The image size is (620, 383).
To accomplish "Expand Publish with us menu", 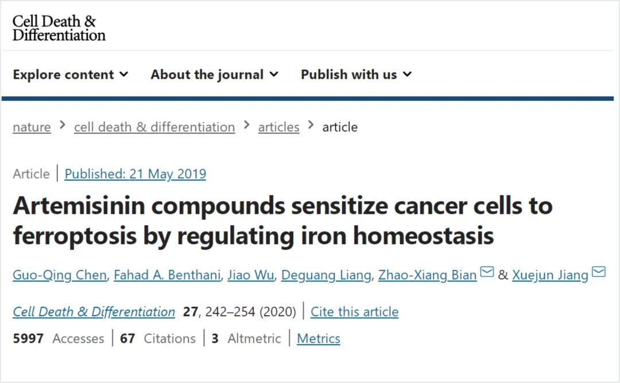I will pyautogui.click(x=356, y=75).
